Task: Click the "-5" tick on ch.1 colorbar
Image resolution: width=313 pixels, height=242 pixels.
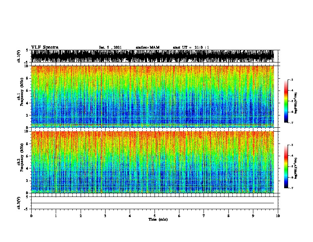Action: point(292,101)
